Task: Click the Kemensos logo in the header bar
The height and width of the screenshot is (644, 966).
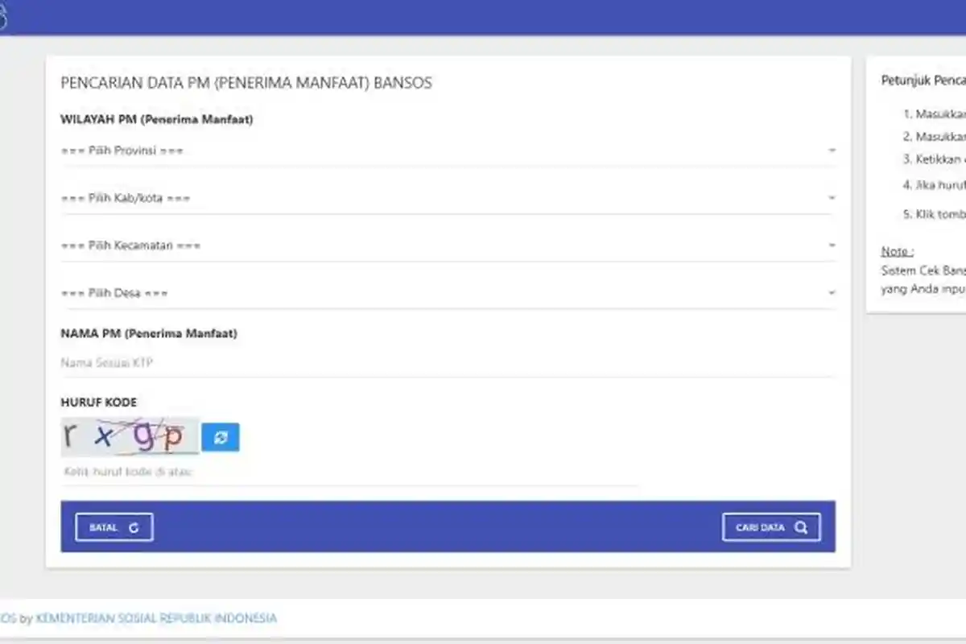Action: (x=5, y=14)
